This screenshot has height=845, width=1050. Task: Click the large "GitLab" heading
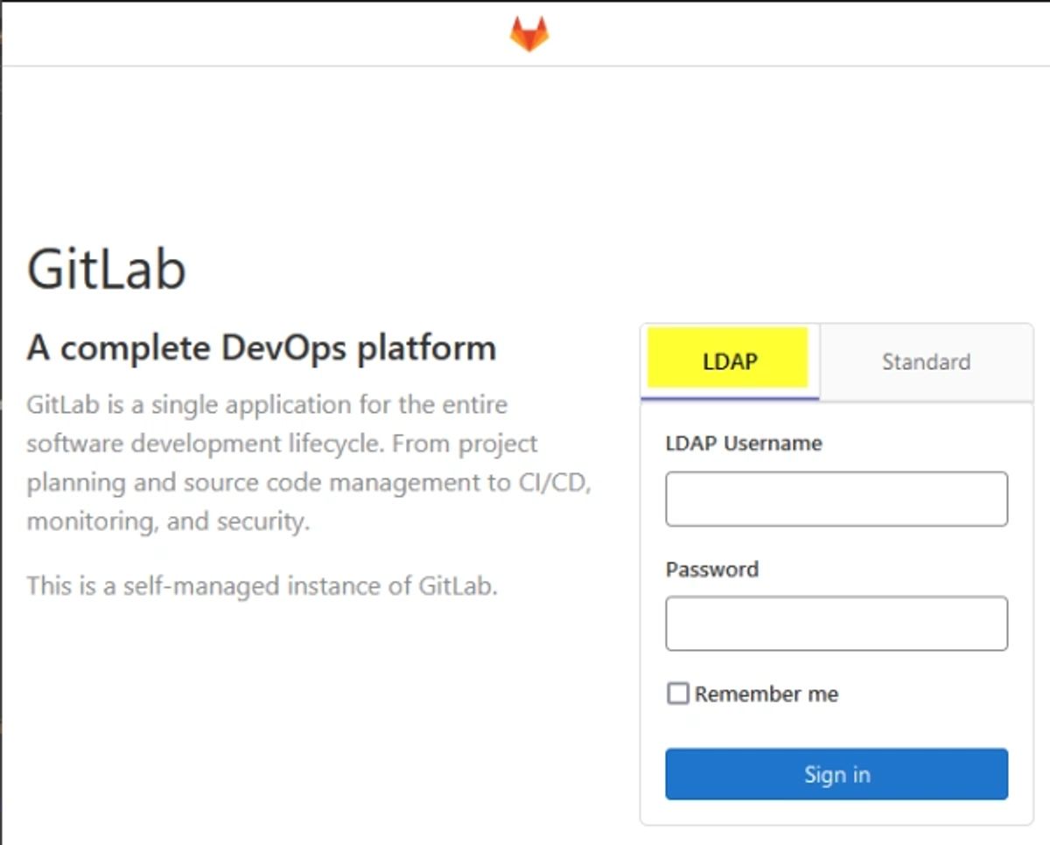coord(107,269)
